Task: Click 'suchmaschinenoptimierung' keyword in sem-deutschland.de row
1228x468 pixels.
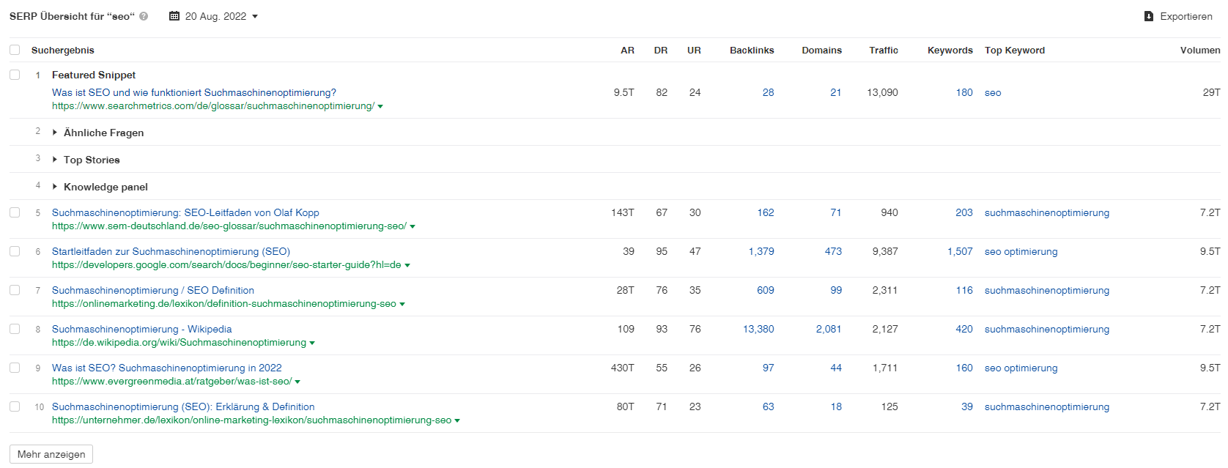Action: tap(1047, 212)
